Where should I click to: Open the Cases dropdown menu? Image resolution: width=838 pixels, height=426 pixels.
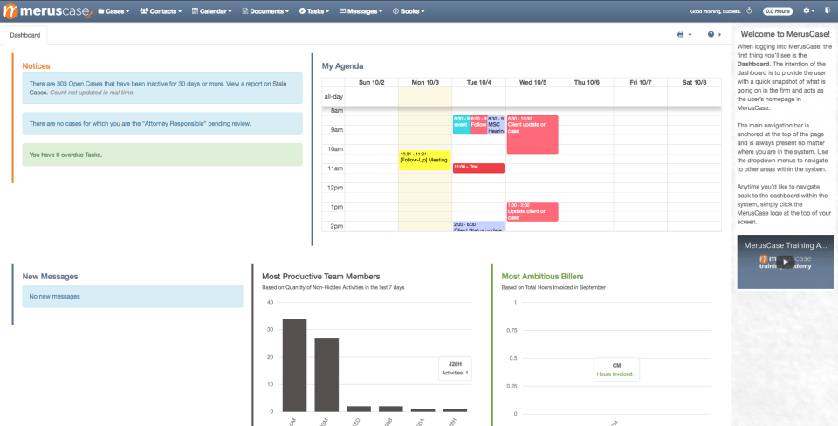pyautogui.click(x=113, y=11)
